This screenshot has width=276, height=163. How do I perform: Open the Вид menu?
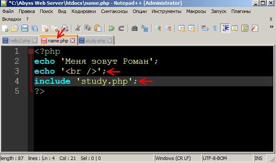[62, 11]
